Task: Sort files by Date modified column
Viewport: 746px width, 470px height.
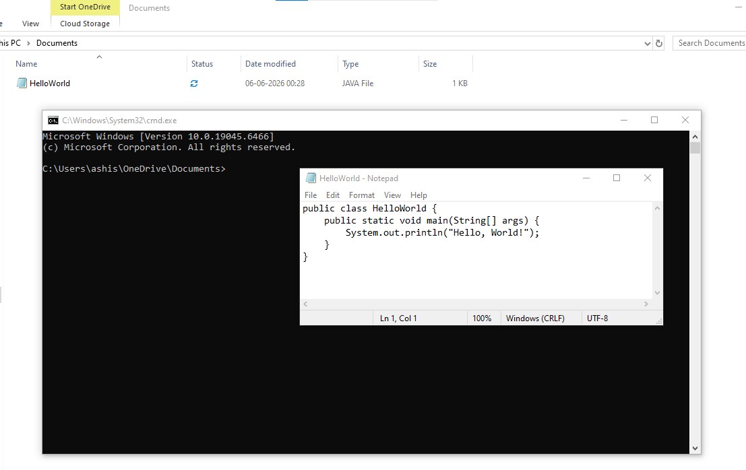Action: pyautogui.click(x=270, y=64)
